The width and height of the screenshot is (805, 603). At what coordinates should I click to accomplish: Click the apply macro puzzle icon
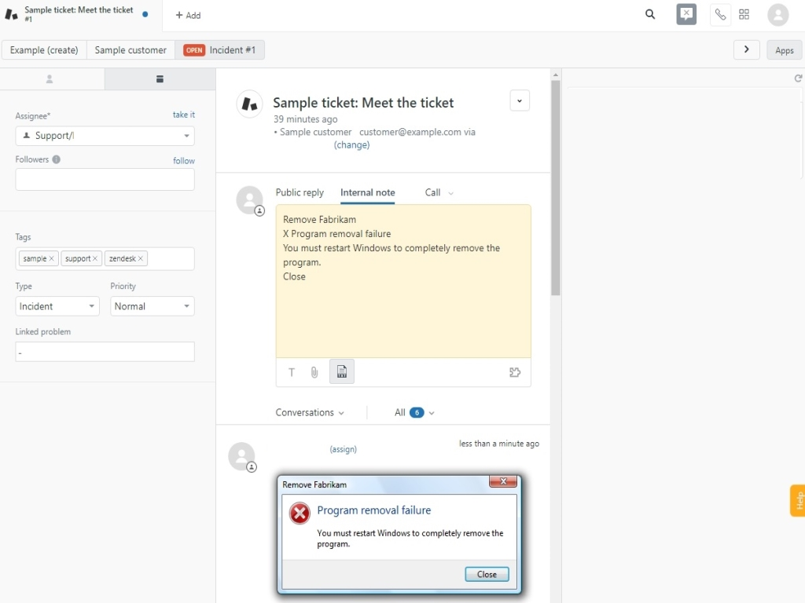click(x=515, y=372)
